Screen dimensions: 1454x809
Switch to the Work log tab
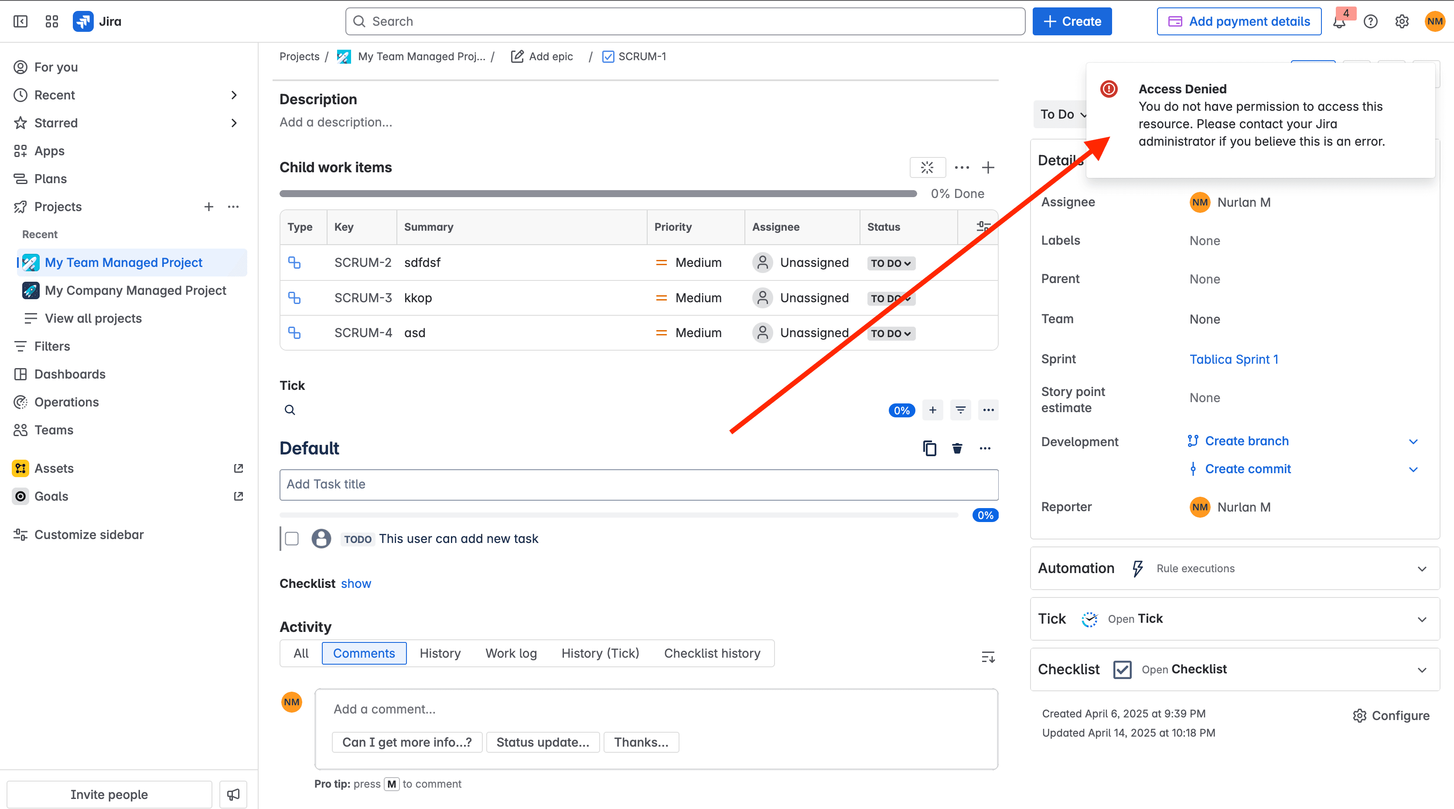511,653
